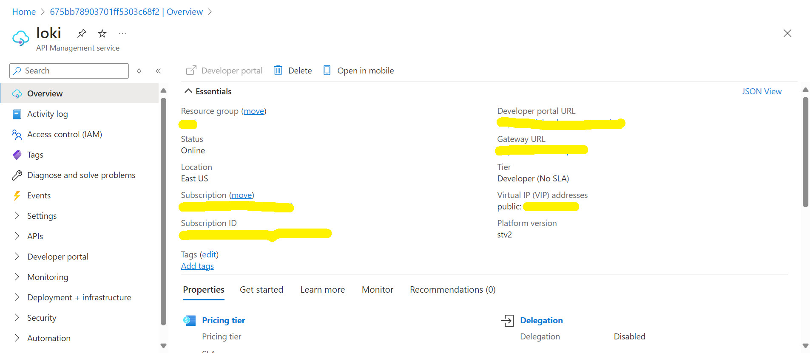Close the loki blade
This screenshot has width=810, height=353.
pos(787,33)
